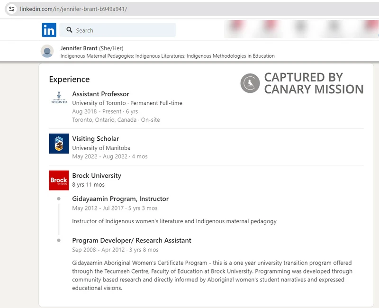Click University of Manitoba company name

pos(101,148)
